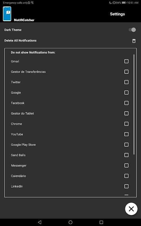Click the Settings header title
Viewport: 141px width, 226px height.
coord(117,14)
